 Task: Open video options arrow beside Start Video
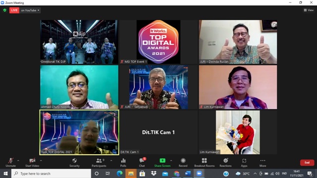pyautogui.click(x=41, y=161)
